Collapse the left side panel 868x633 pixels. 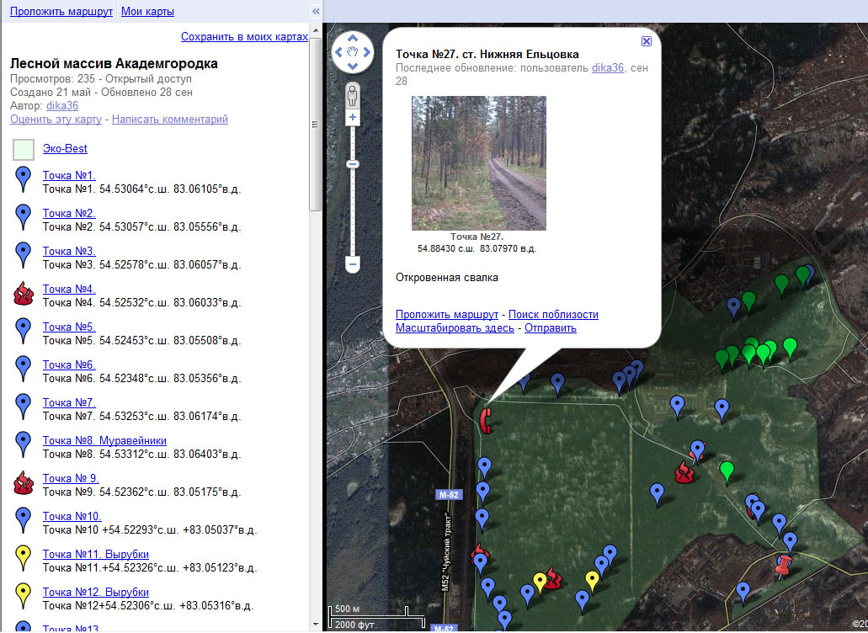tap(316, 12)
